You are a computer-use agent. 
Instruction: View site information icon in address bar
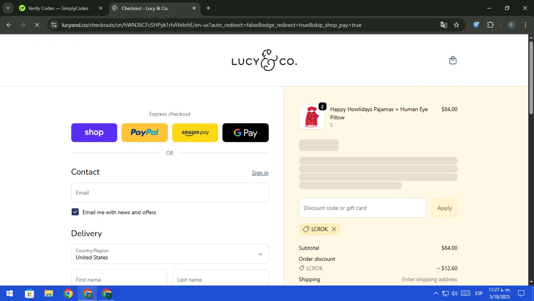pos(54,25)
